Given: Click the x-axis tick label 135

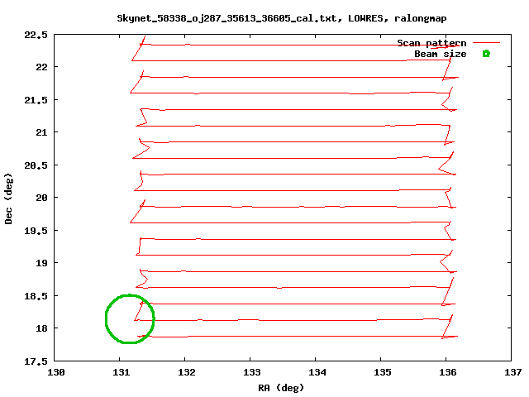Looking at the screenshot, I should pyautogui.click(x=382, y=372).
